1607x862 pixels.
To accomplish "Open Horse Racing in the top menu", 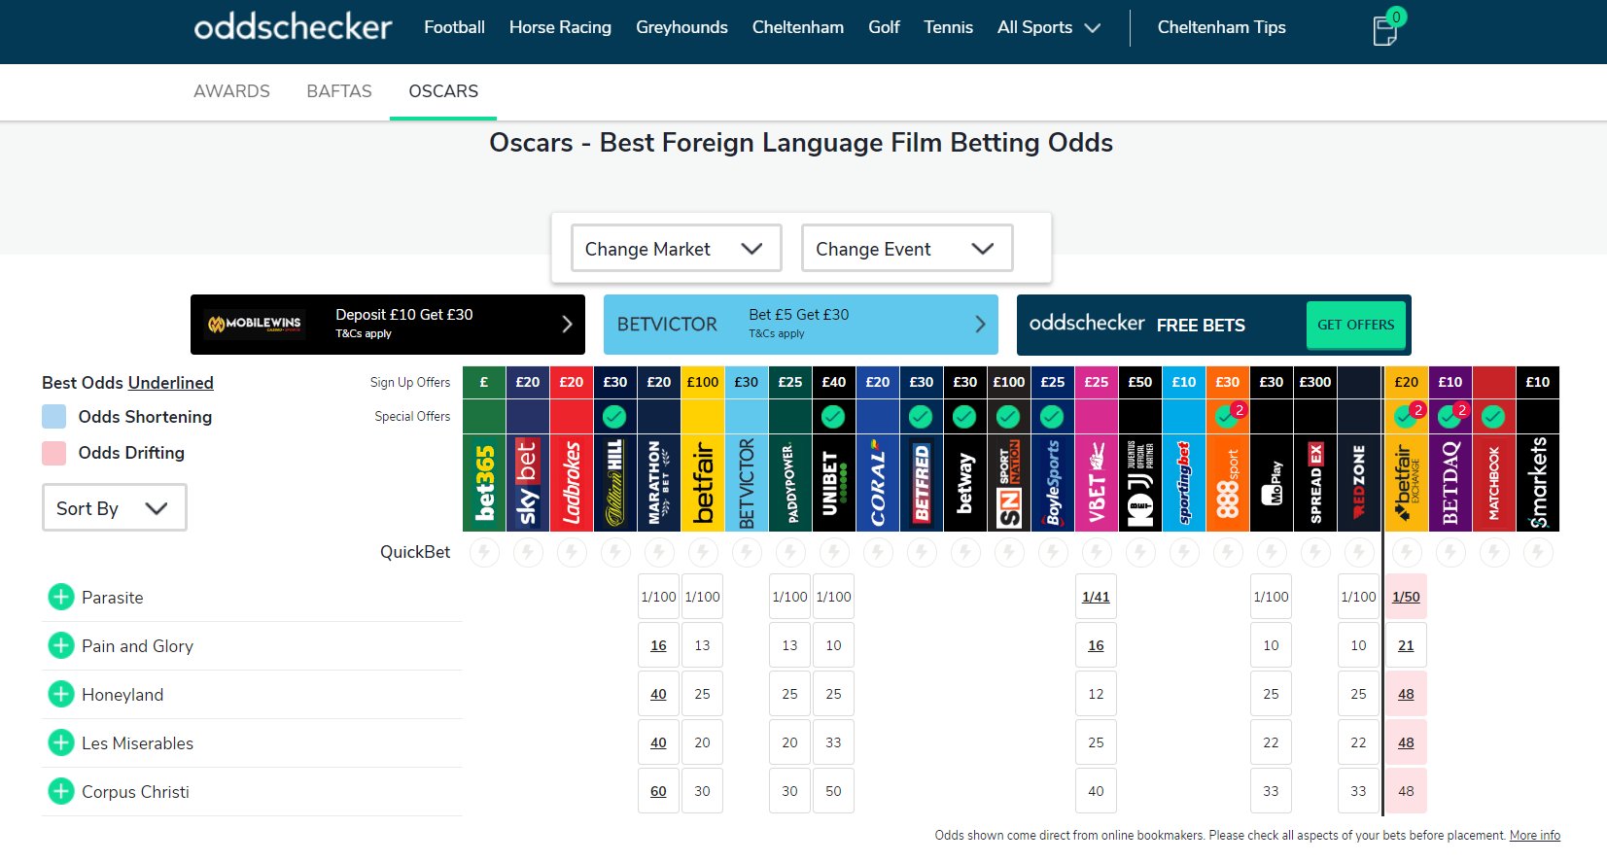I will coord(560,27).
